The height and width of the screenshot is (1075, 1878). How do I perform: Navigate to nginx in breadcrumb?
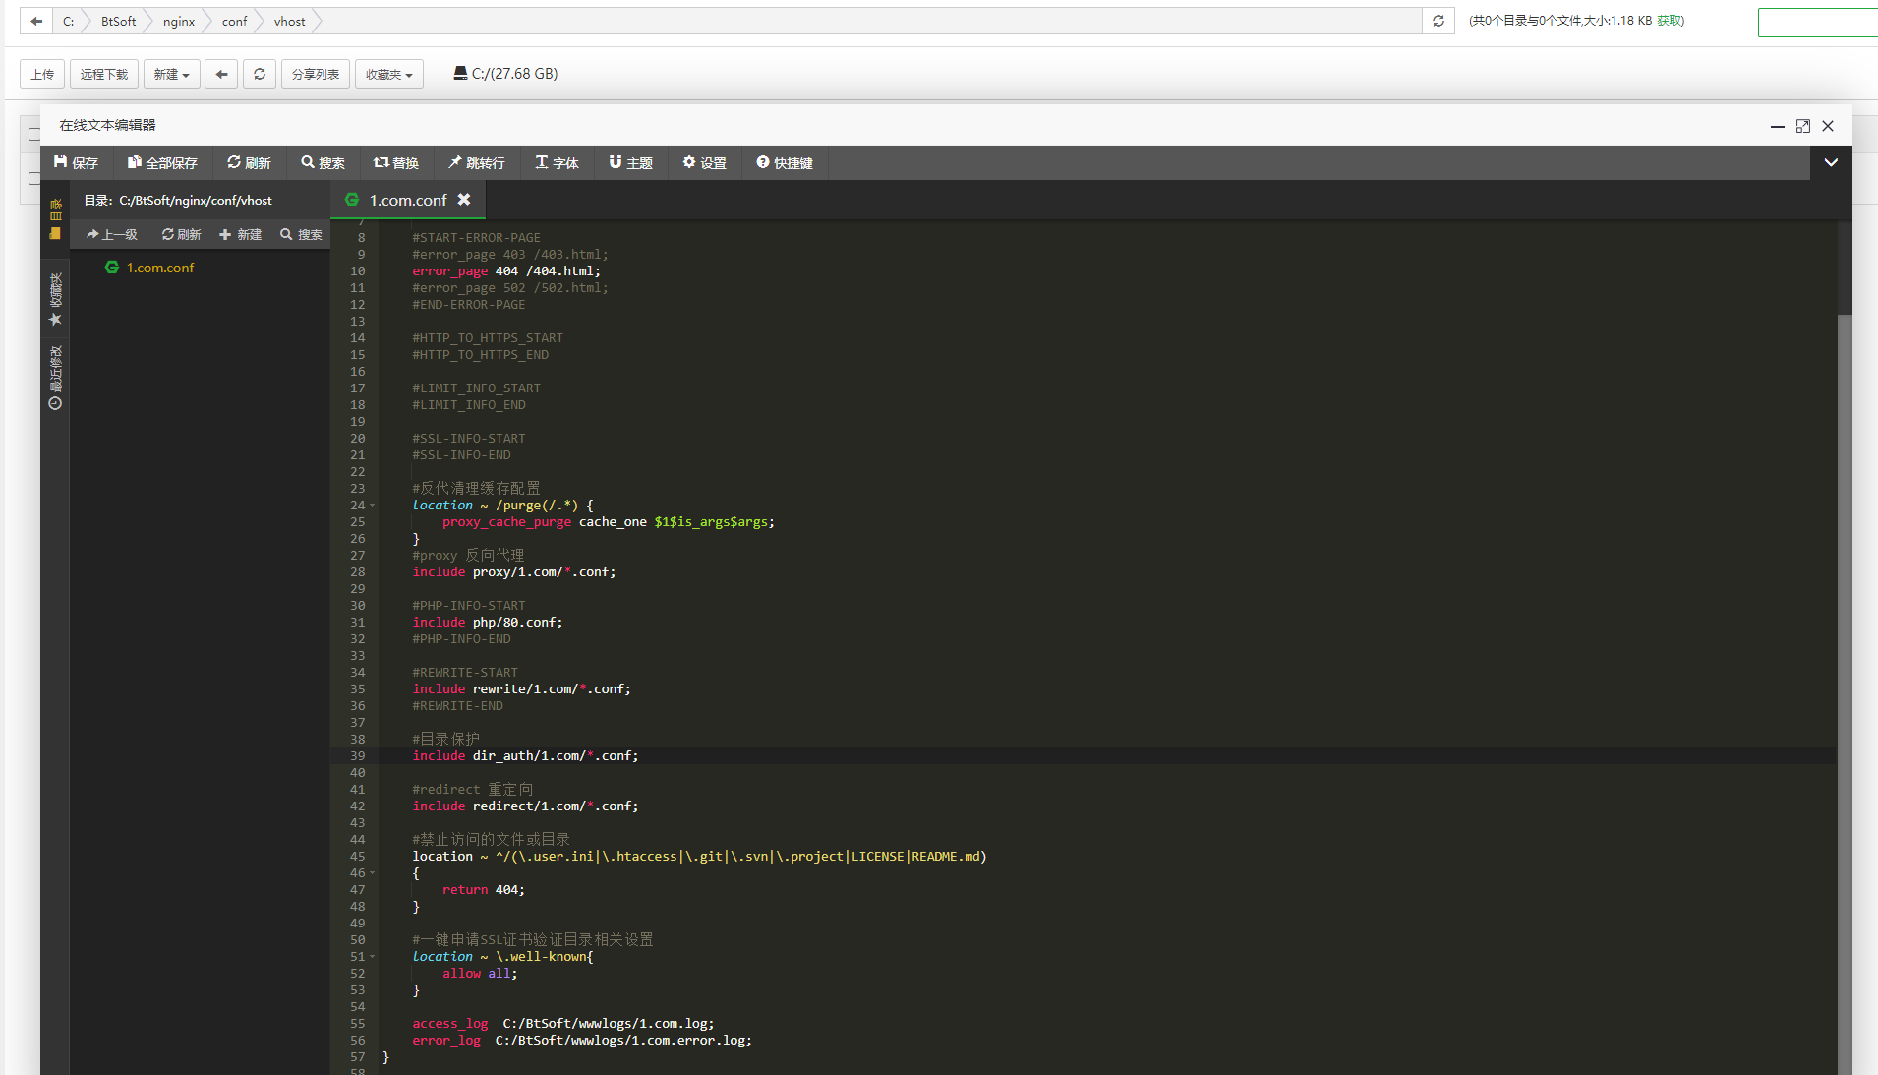pos(179,21)
